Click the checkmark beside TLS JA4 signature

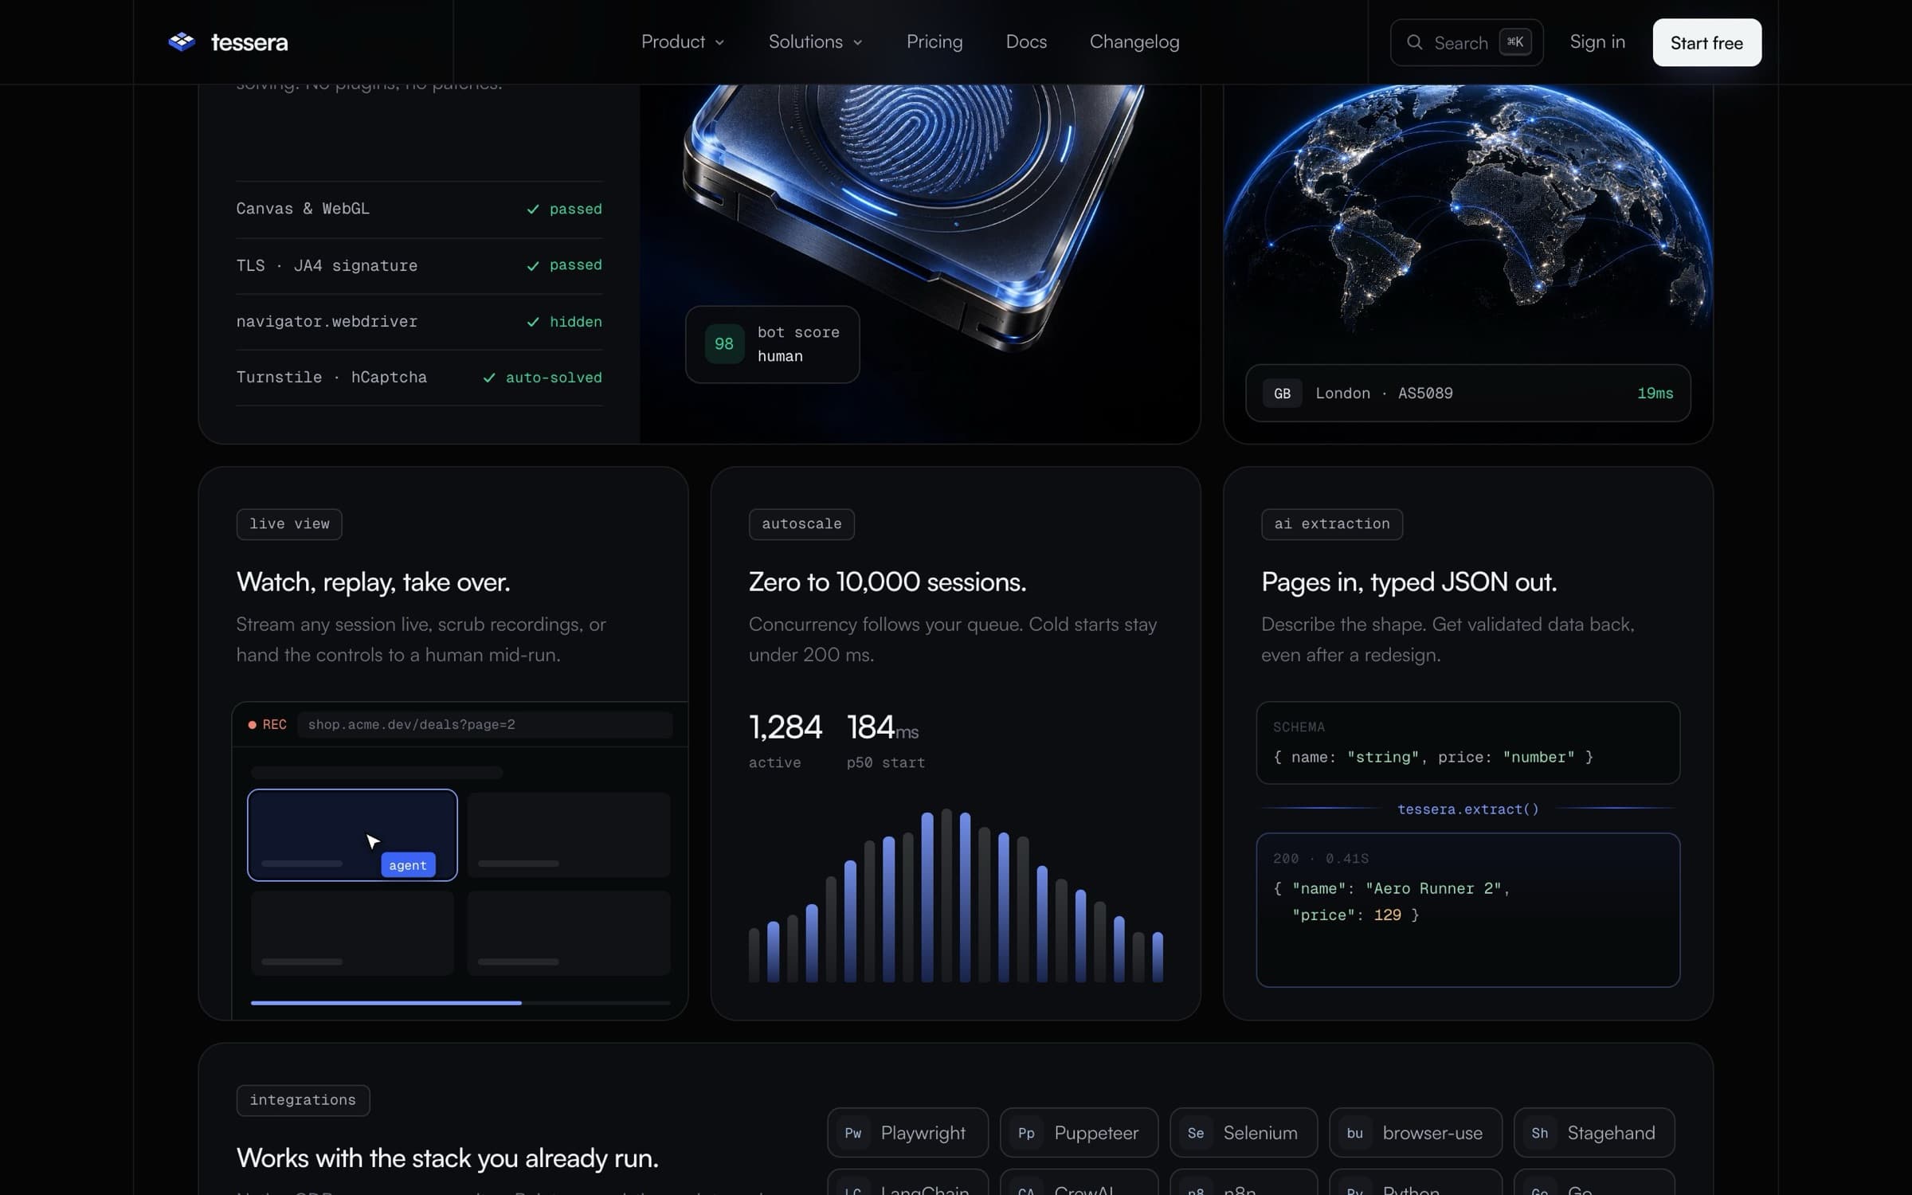point(533,266)
